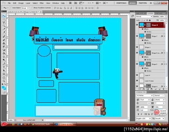
Task: Click Faux Bold T icon
Action: pyautogui.click(x=138, y=114)
